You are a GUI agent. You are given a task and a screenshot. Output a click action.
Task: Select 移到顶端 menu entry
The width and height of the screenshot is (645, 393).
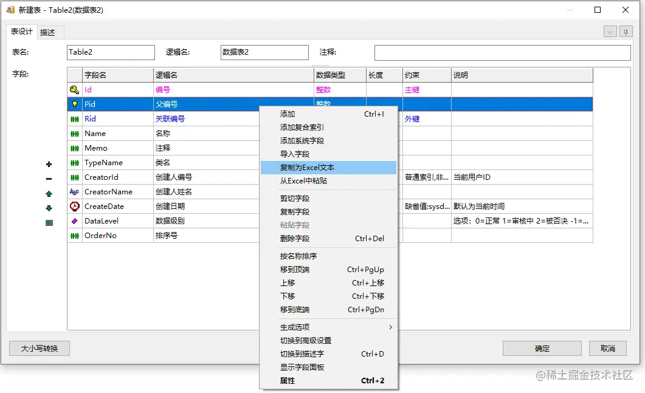click(329, 270)
